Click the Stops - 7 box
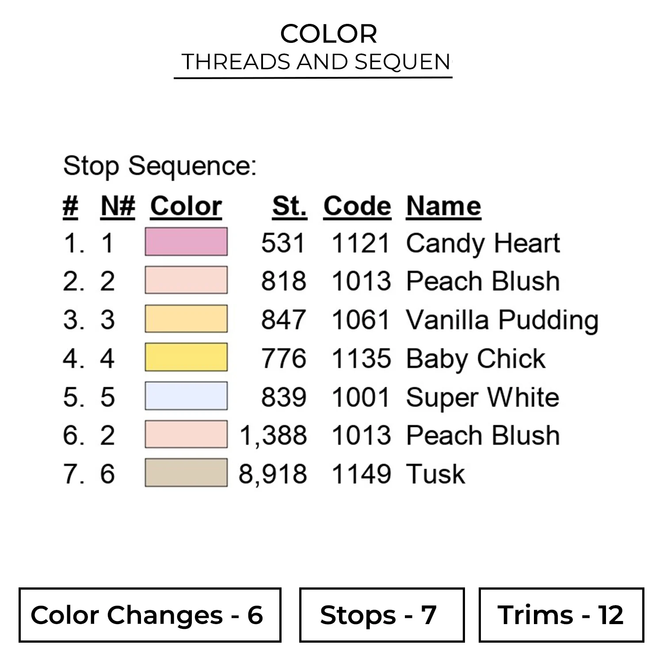The height and width of the screenshot is (663, 663). (382, 615)
